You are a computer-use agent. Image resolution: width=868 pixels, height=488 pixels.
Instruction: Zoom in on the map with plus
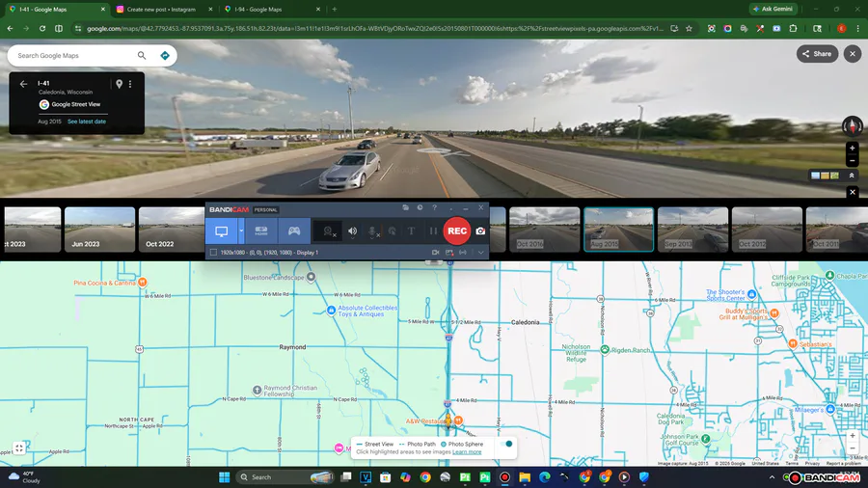pos(853,436)
